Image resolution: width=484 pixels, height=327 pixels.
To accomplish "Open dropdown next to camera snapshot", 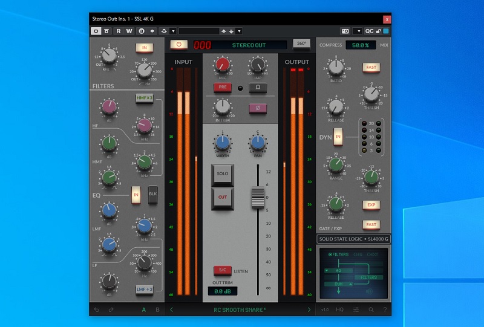I will coord(358,31).
